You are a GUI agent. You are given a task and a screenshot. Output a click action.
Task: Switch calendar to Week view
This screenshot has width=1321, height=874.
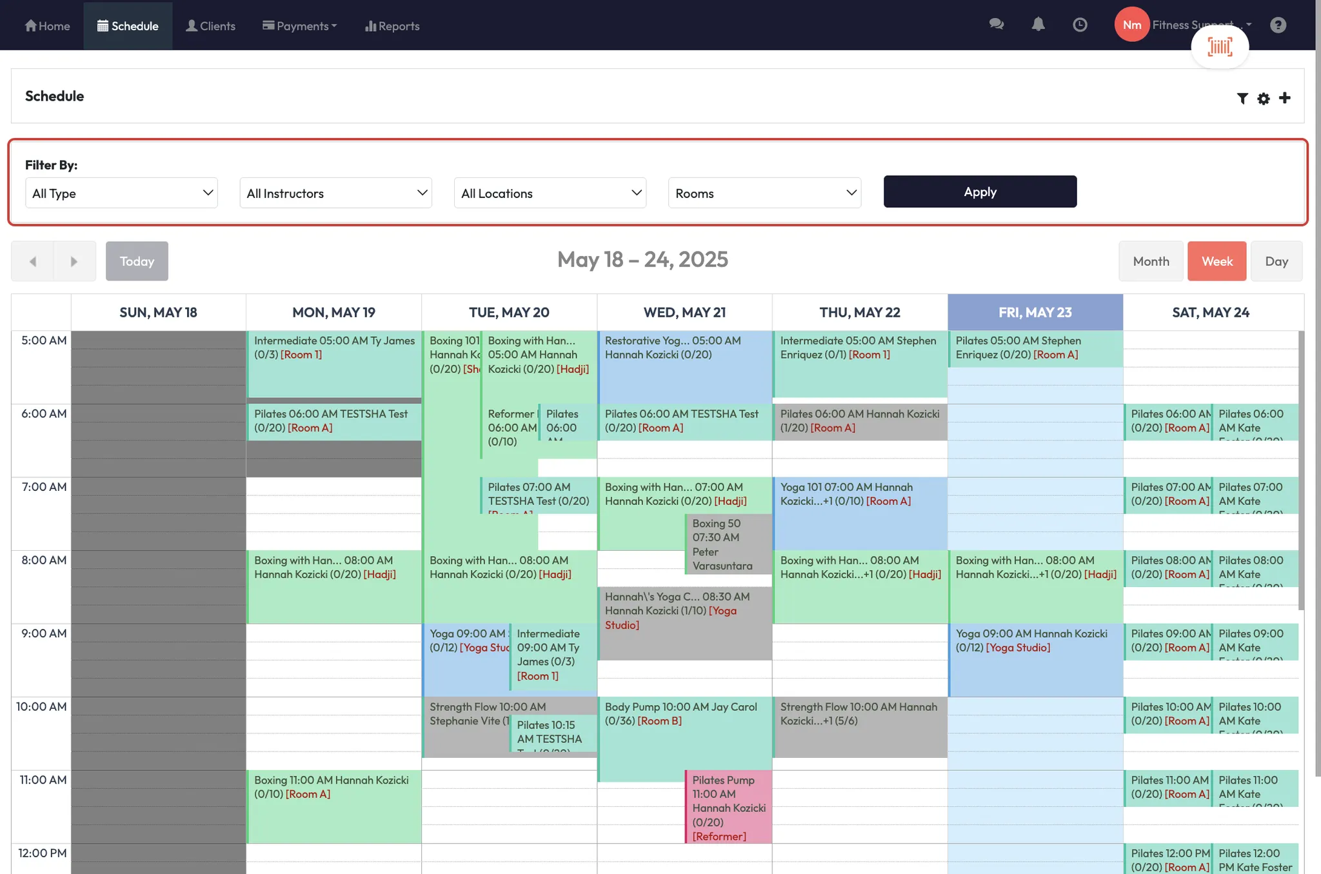pos(1217,261)
